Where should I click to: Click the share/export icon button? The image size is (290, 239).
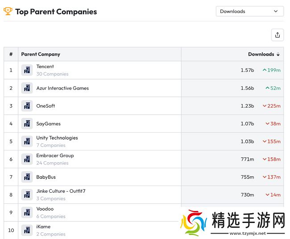coord(277,35)
